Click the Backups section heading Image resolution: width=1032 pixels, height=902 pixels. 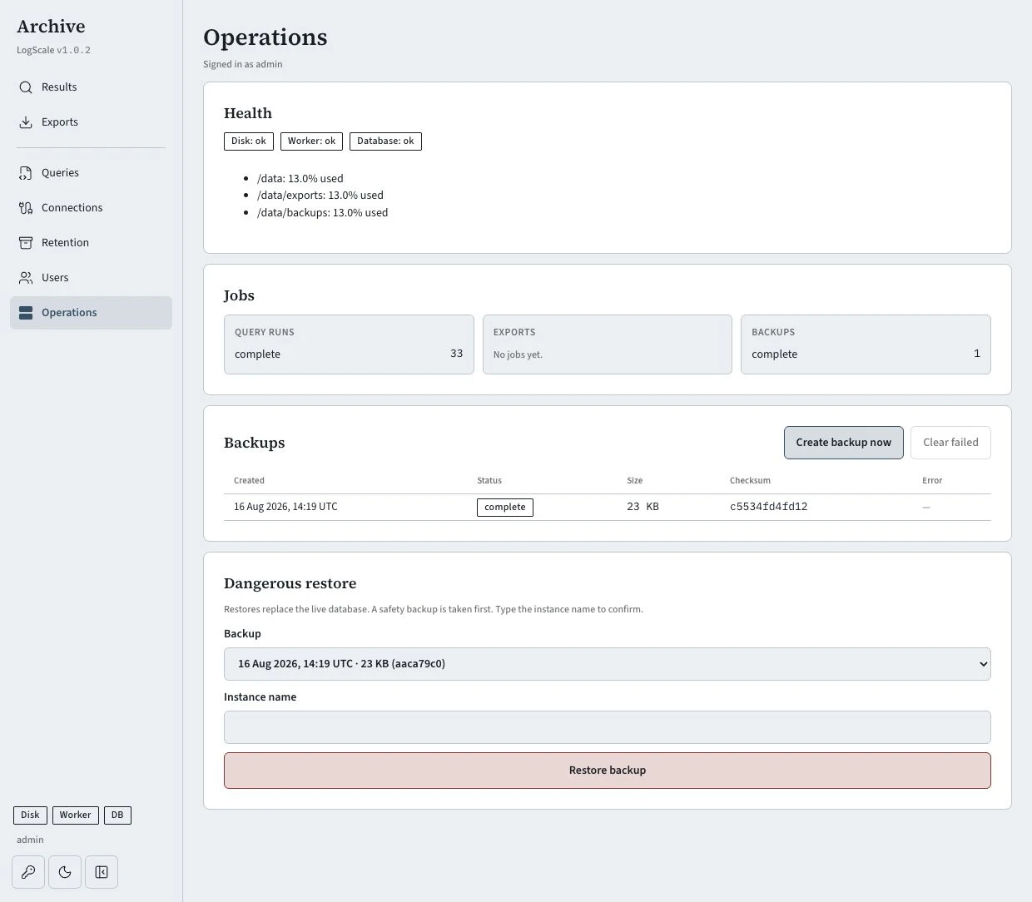click(254, 444)
